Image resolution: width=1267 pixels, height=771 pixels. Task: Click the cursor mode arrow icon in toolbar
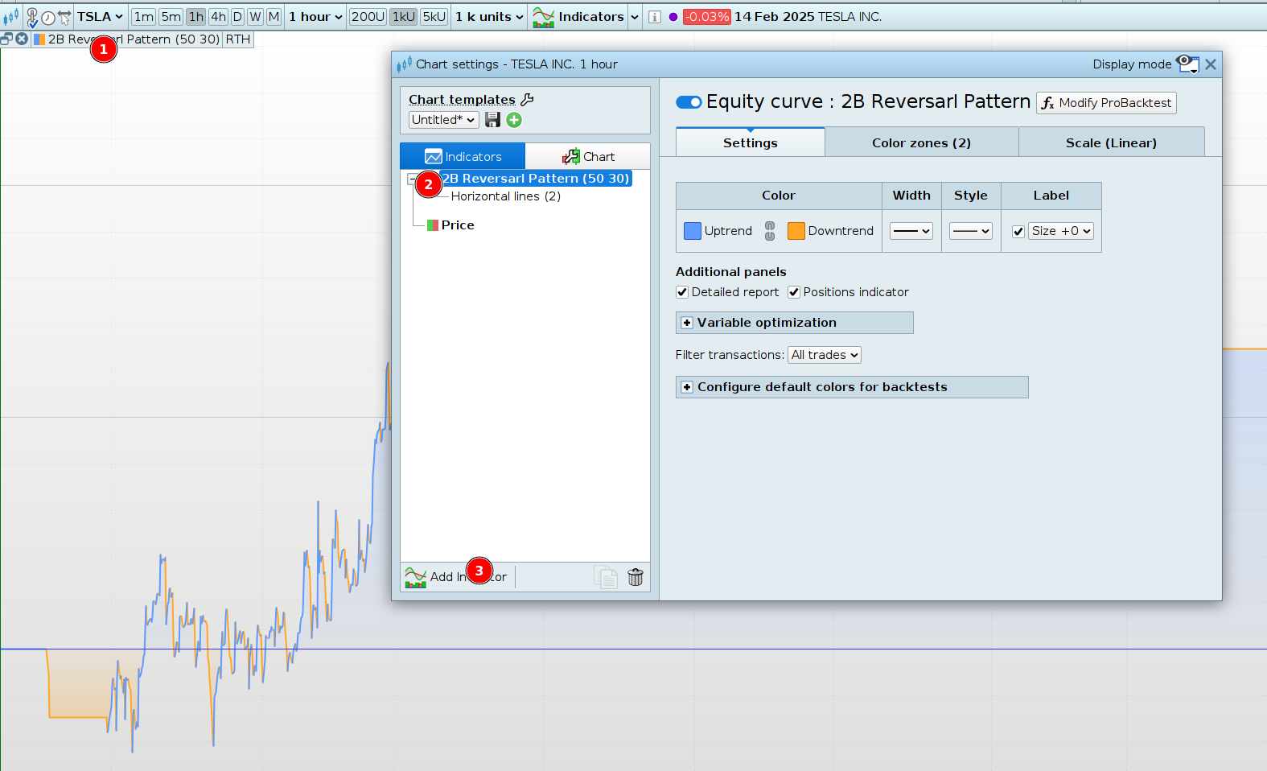(x=64, y=17)
